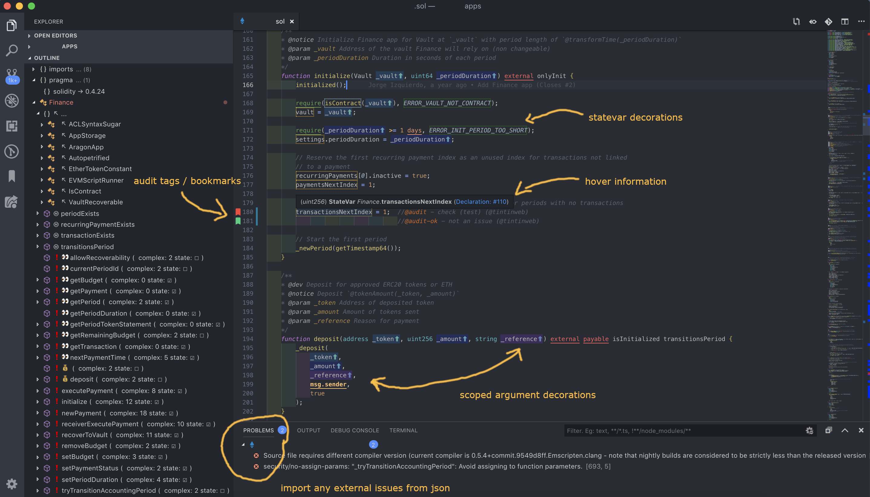Select the DEBUG CONSOLE tab in panel

click(354, 430)
